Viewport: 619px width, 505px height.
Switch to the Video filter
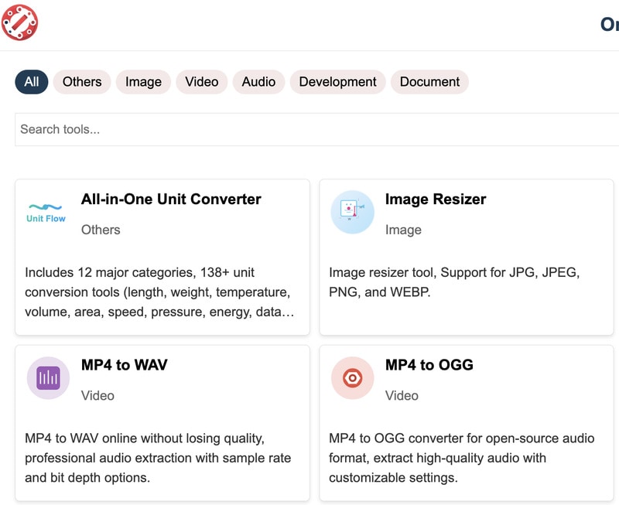[x=201, y=82]
